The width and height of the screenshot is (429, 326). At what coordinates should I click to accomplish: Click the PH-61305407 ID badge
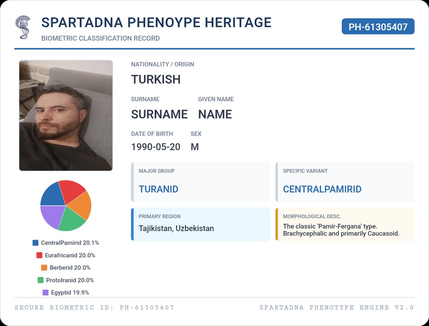pyautogui.click(x=378, y=26)
